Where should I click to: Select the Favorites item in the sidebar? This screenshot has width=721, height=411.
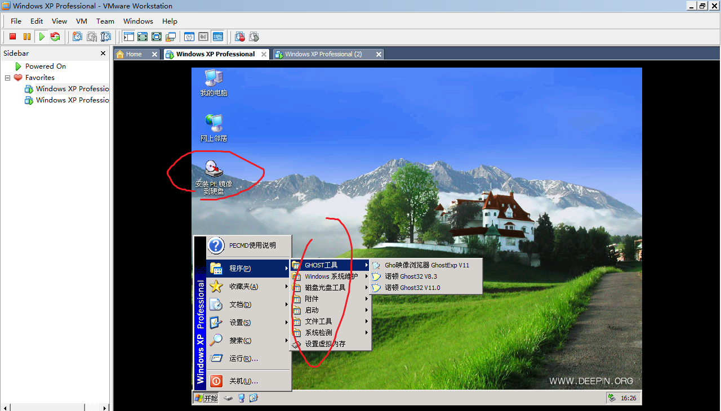tap(39, 78)
